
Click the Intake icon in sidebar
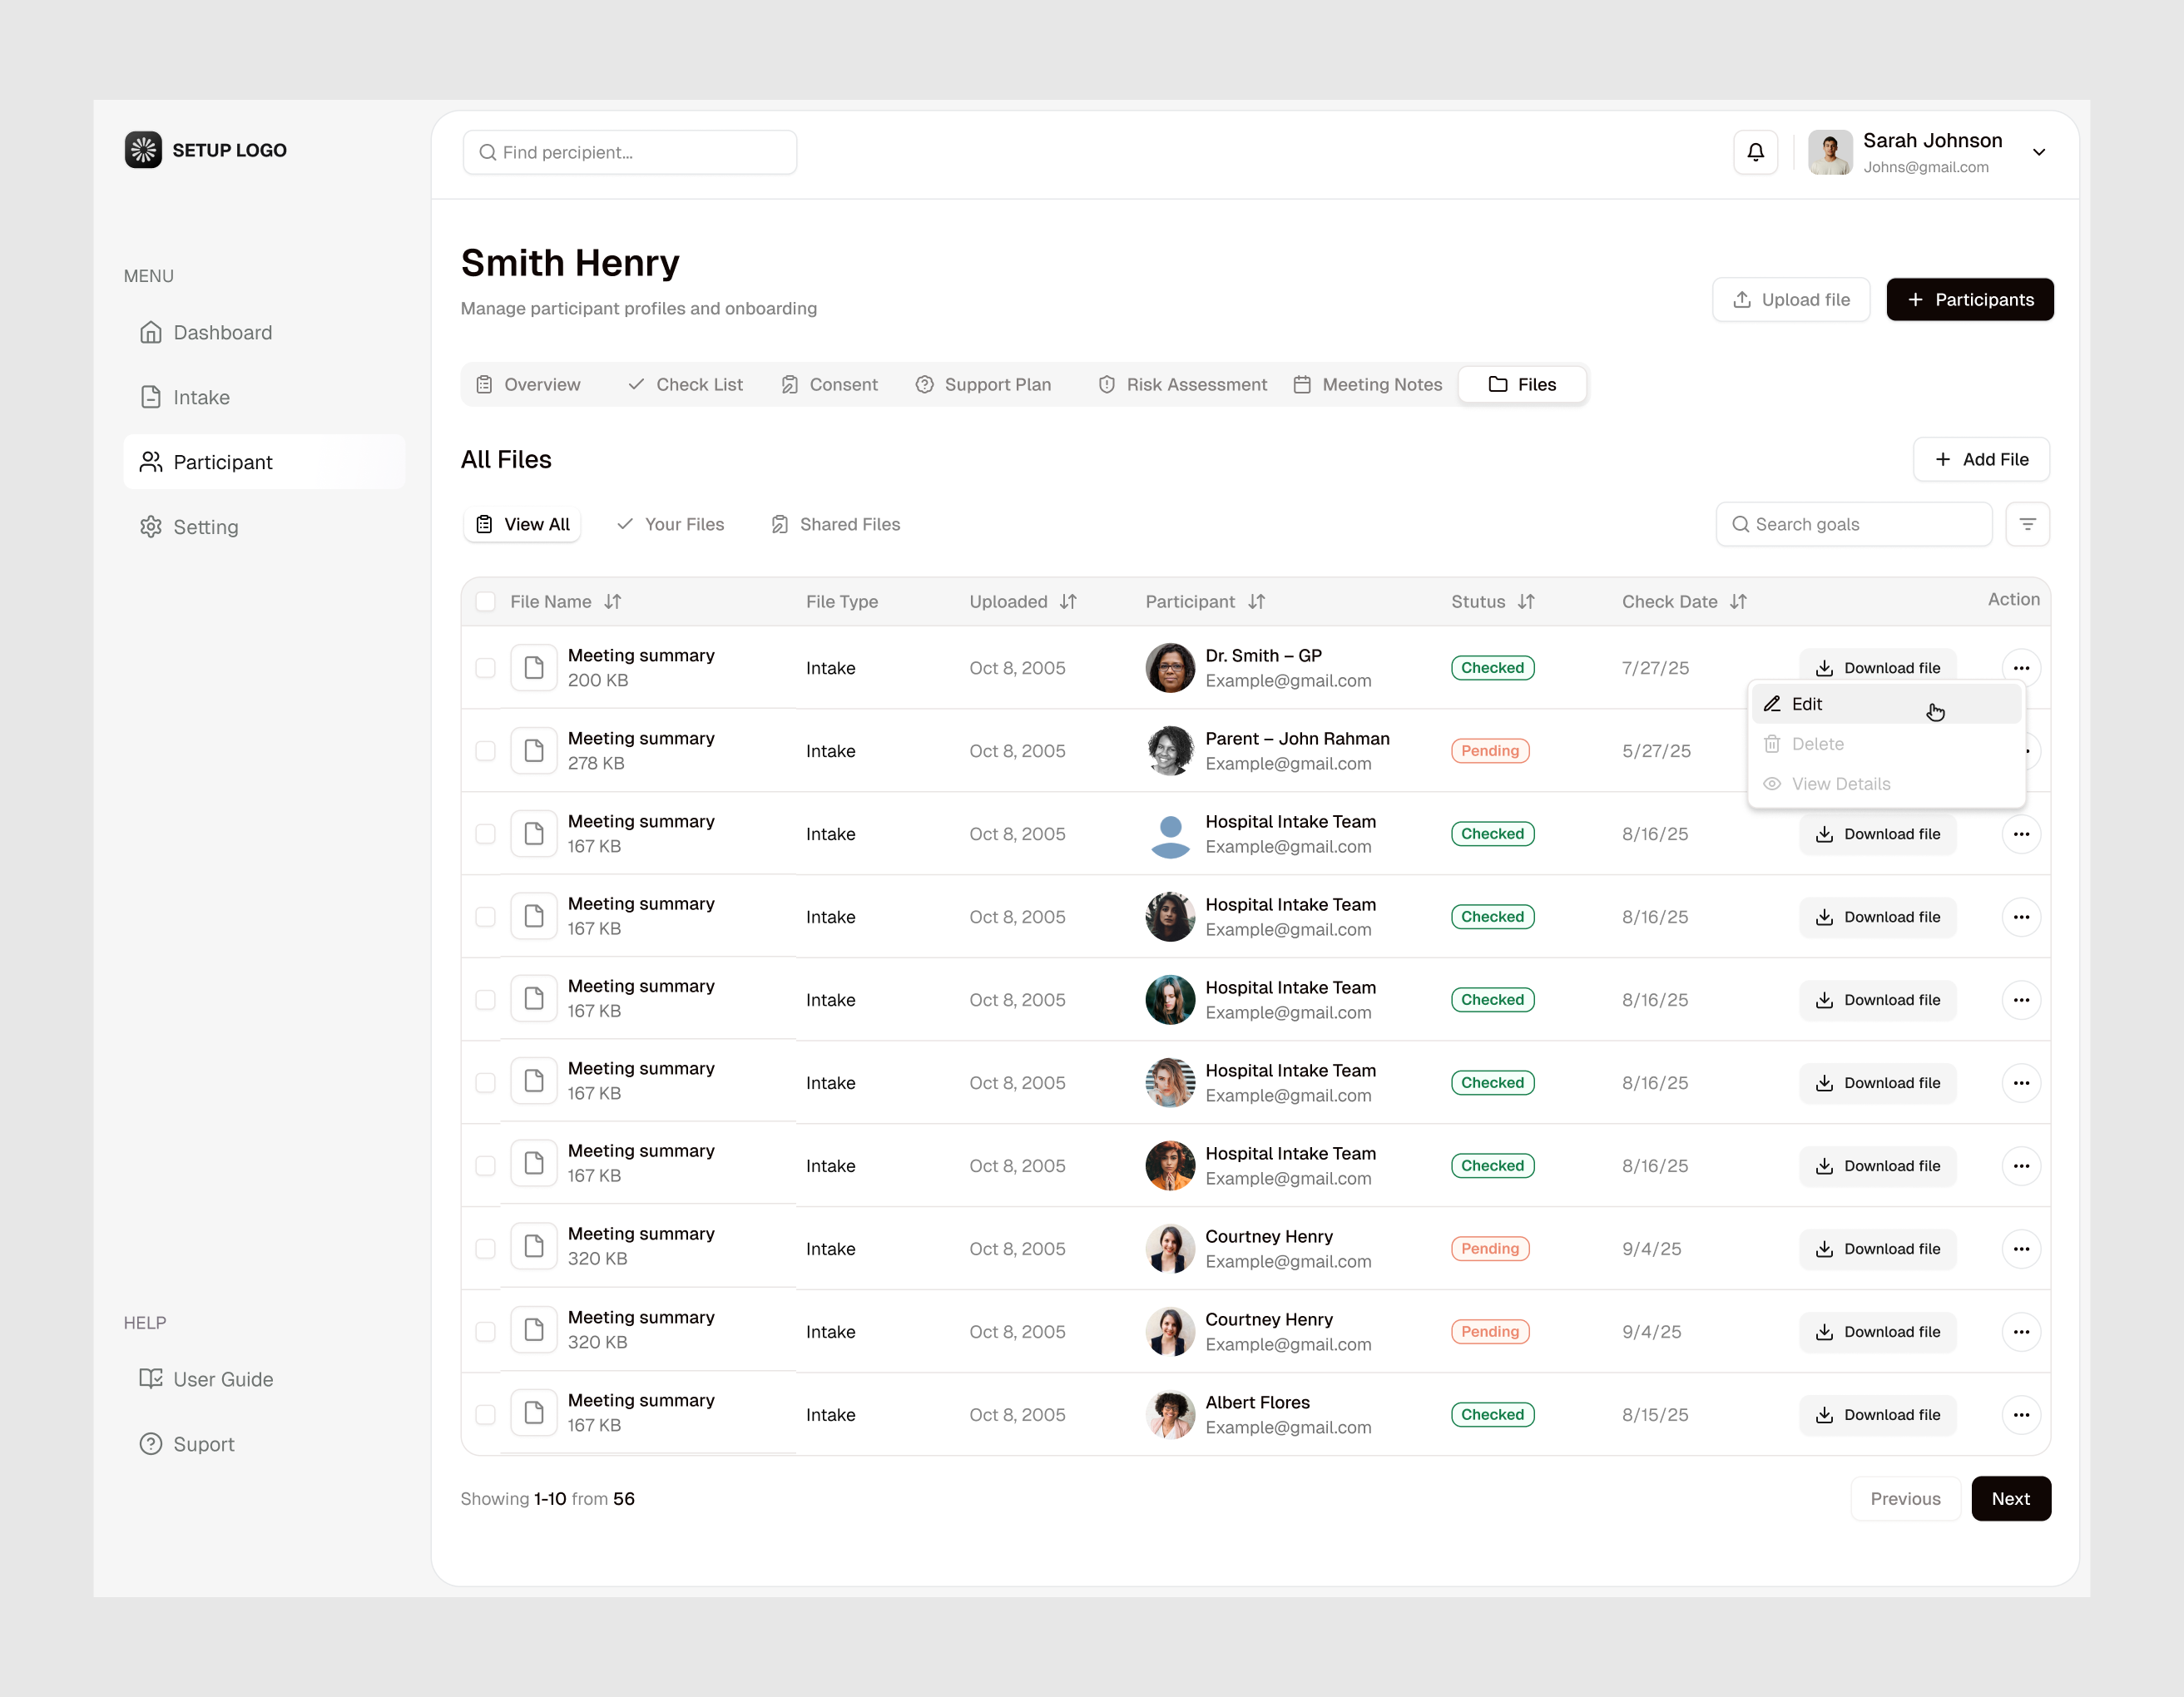pyautogui.click(x=151, y=396)
